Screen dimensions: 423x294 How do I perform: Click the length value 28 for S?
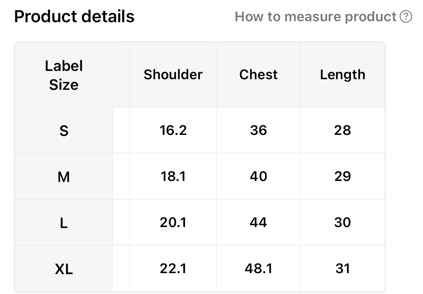point(343,130)
